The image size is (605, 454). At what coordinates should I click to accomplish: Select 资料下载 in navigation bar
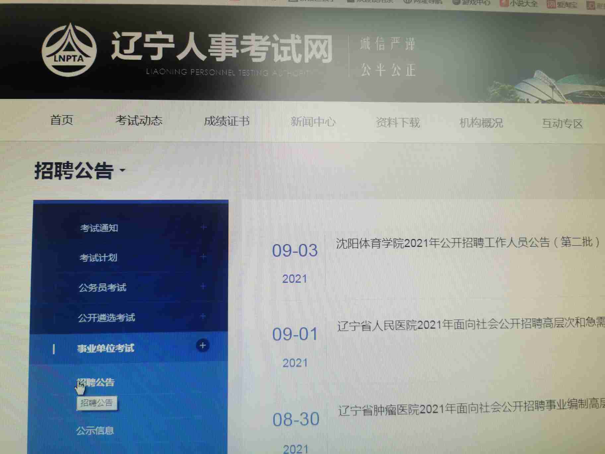[x=398, y=123]
